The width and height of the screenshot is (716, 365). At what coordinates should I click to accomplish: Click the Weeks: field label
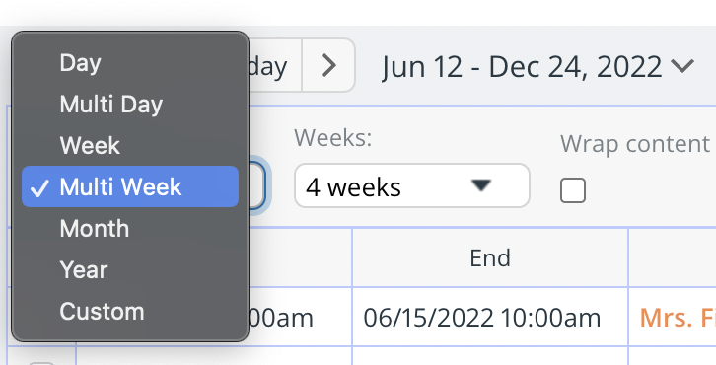[333, 137]
